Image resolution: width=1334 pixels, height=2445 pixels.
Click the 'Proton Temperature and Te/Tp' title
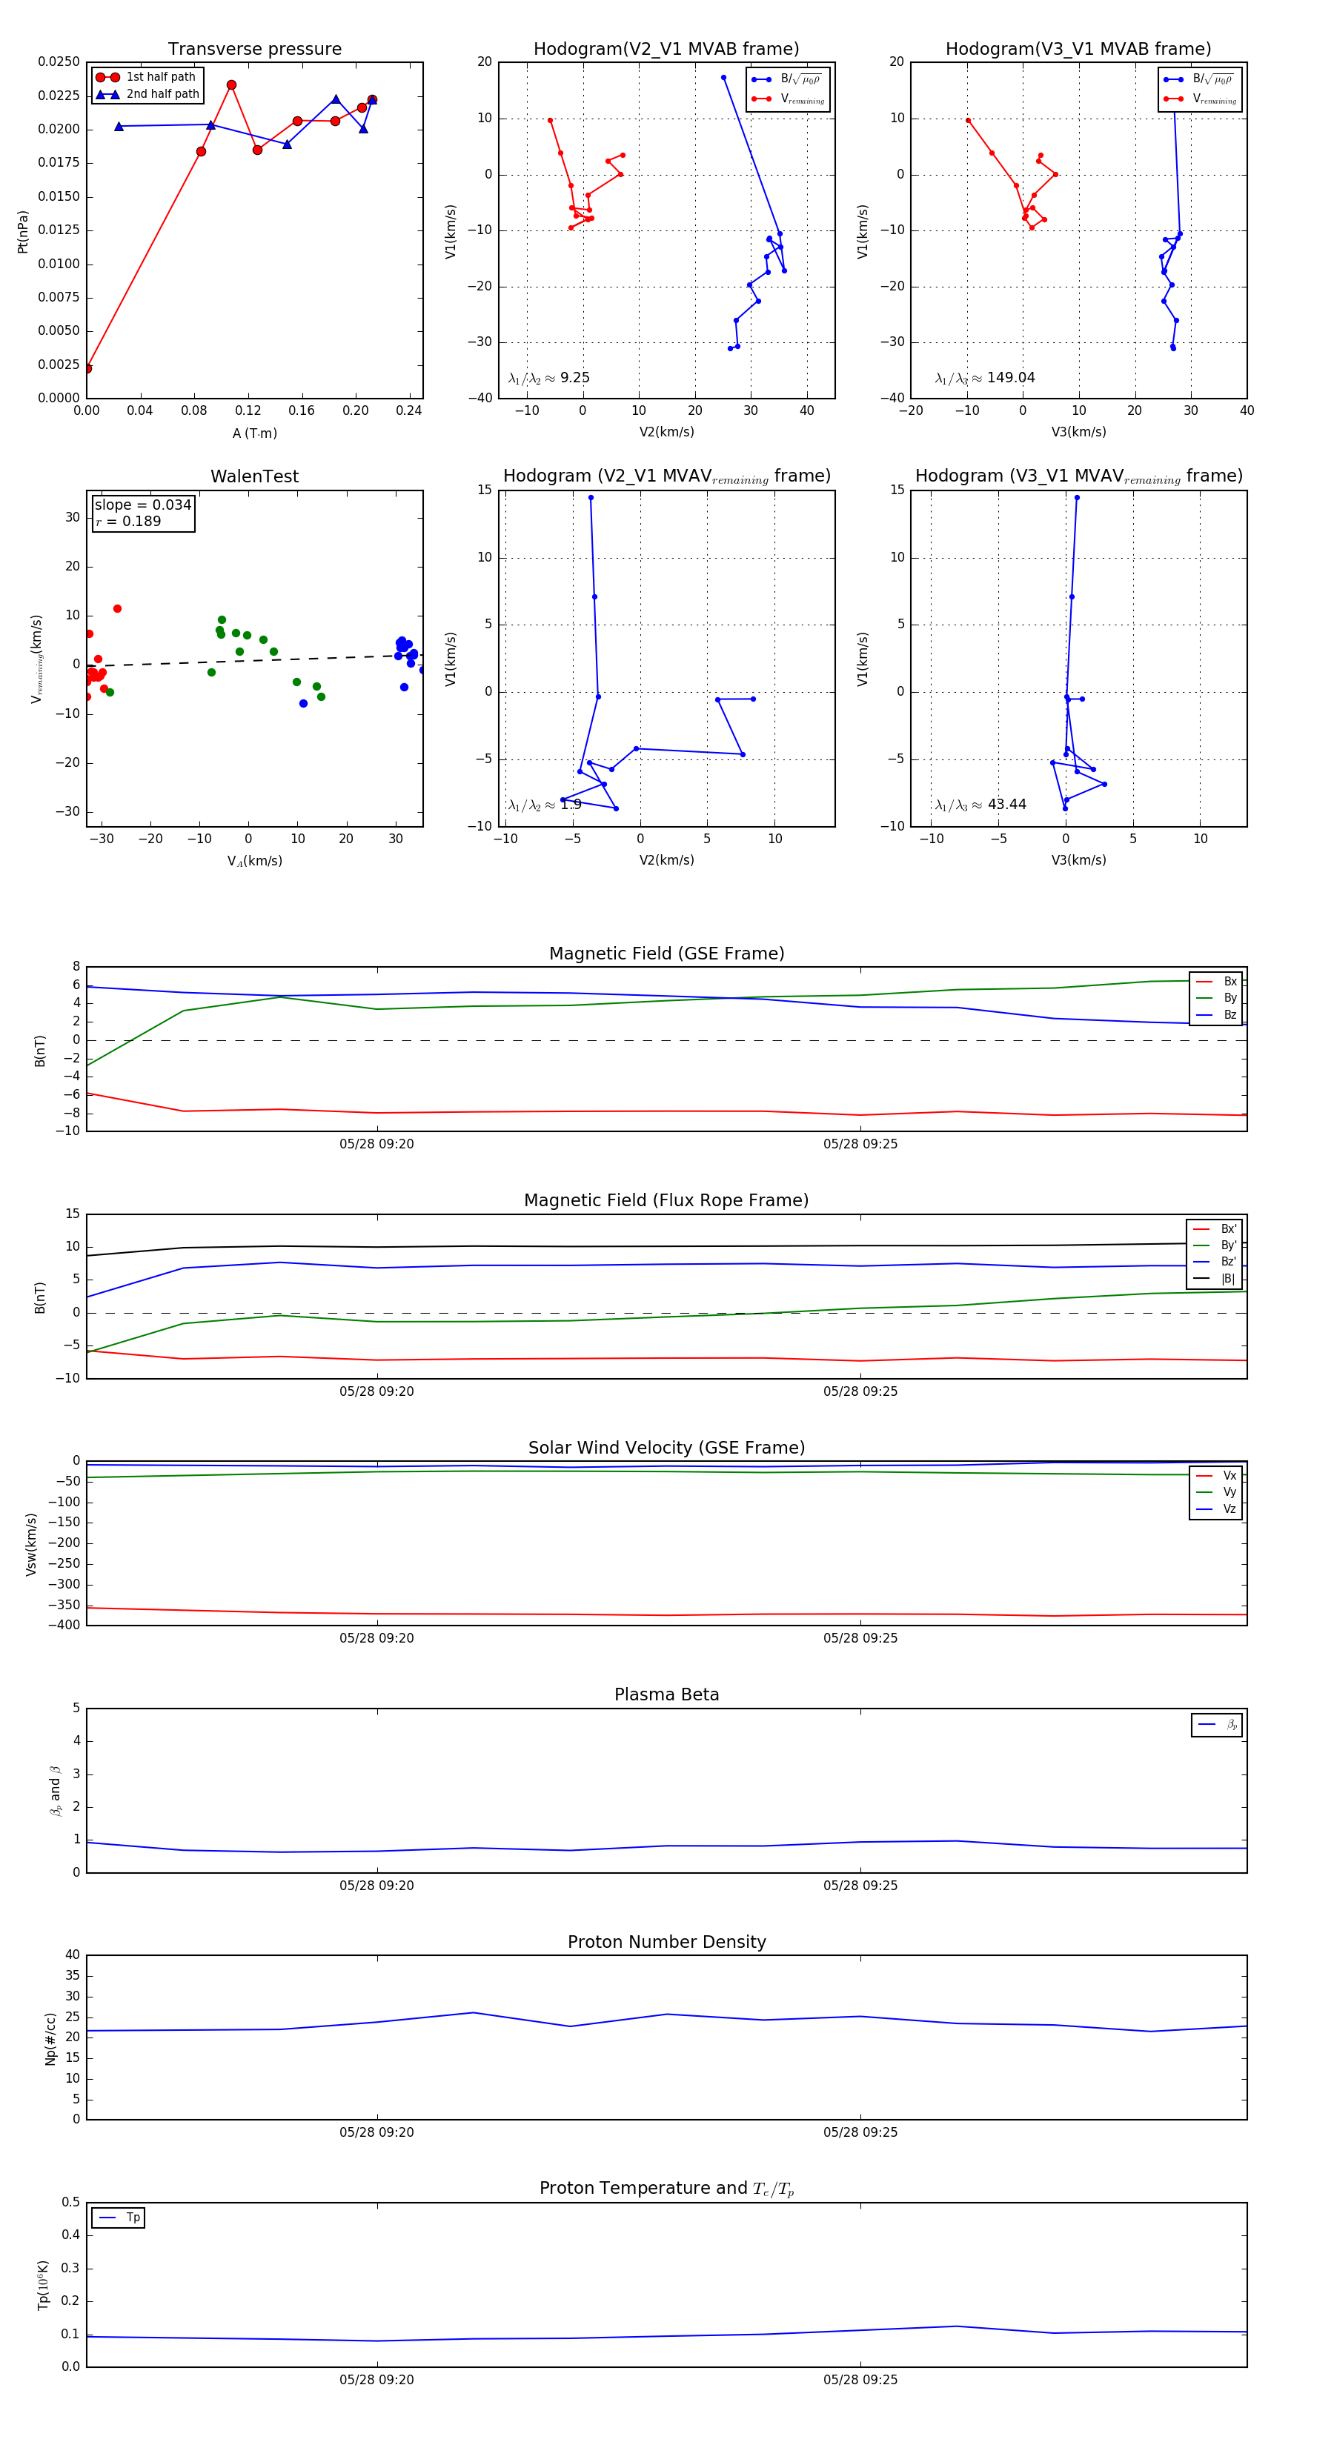click(666, 2189)
